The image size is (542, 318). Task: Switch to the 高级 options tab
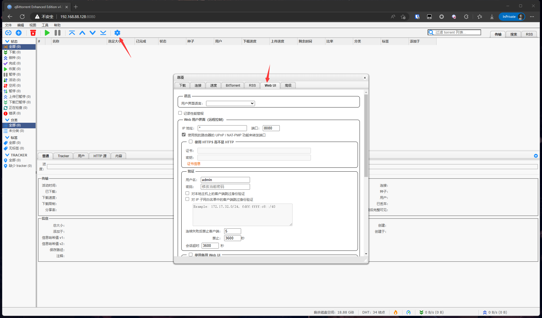click(288, 85)
